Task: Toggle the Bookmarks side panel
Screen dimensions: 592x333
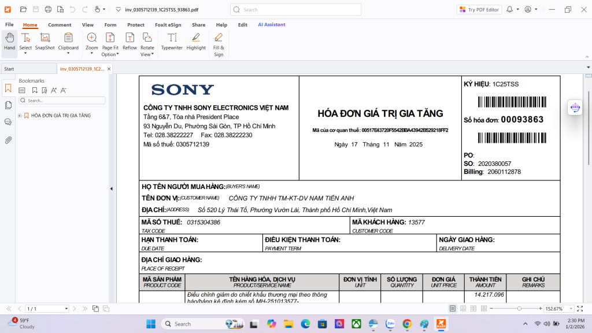Action: pyautogui.click(x=8, y=88)
